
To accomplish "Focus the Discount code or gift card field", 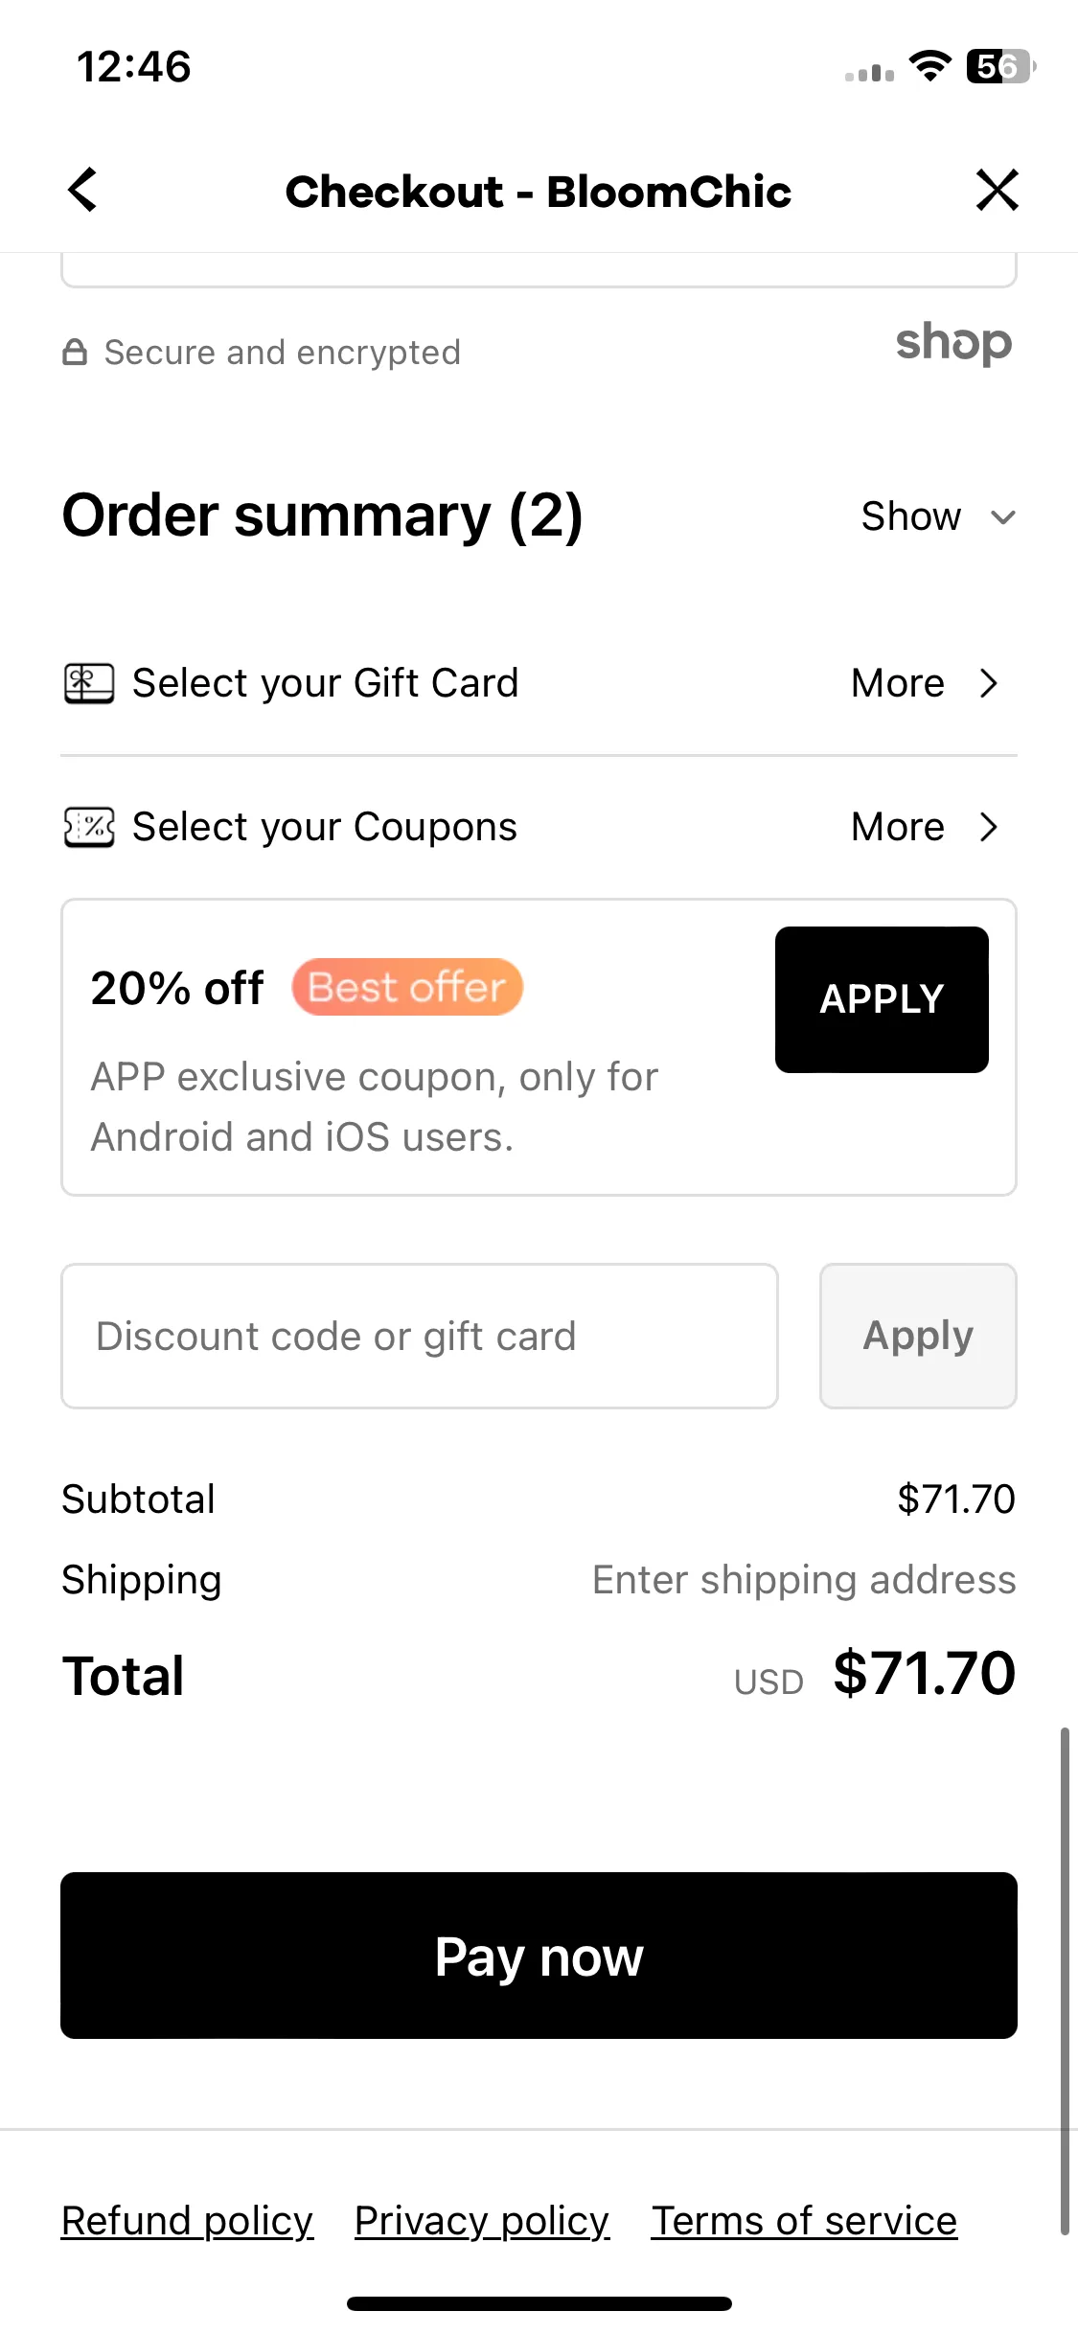I will [x=420, y=1336].
